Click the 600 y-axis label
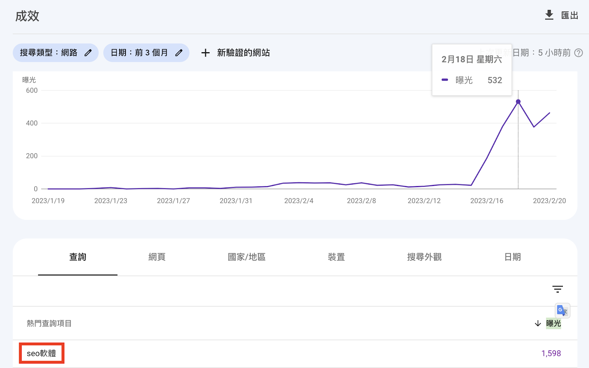Viewport: 589px width, 368px height. tap(32, 90)
